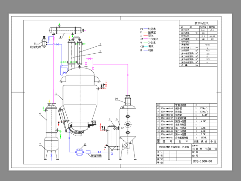This screenshot has width=241, height=181.
Task: Select parts list row RTQ-1000-05
Action: pyautogui.click(x=187, y=125)
